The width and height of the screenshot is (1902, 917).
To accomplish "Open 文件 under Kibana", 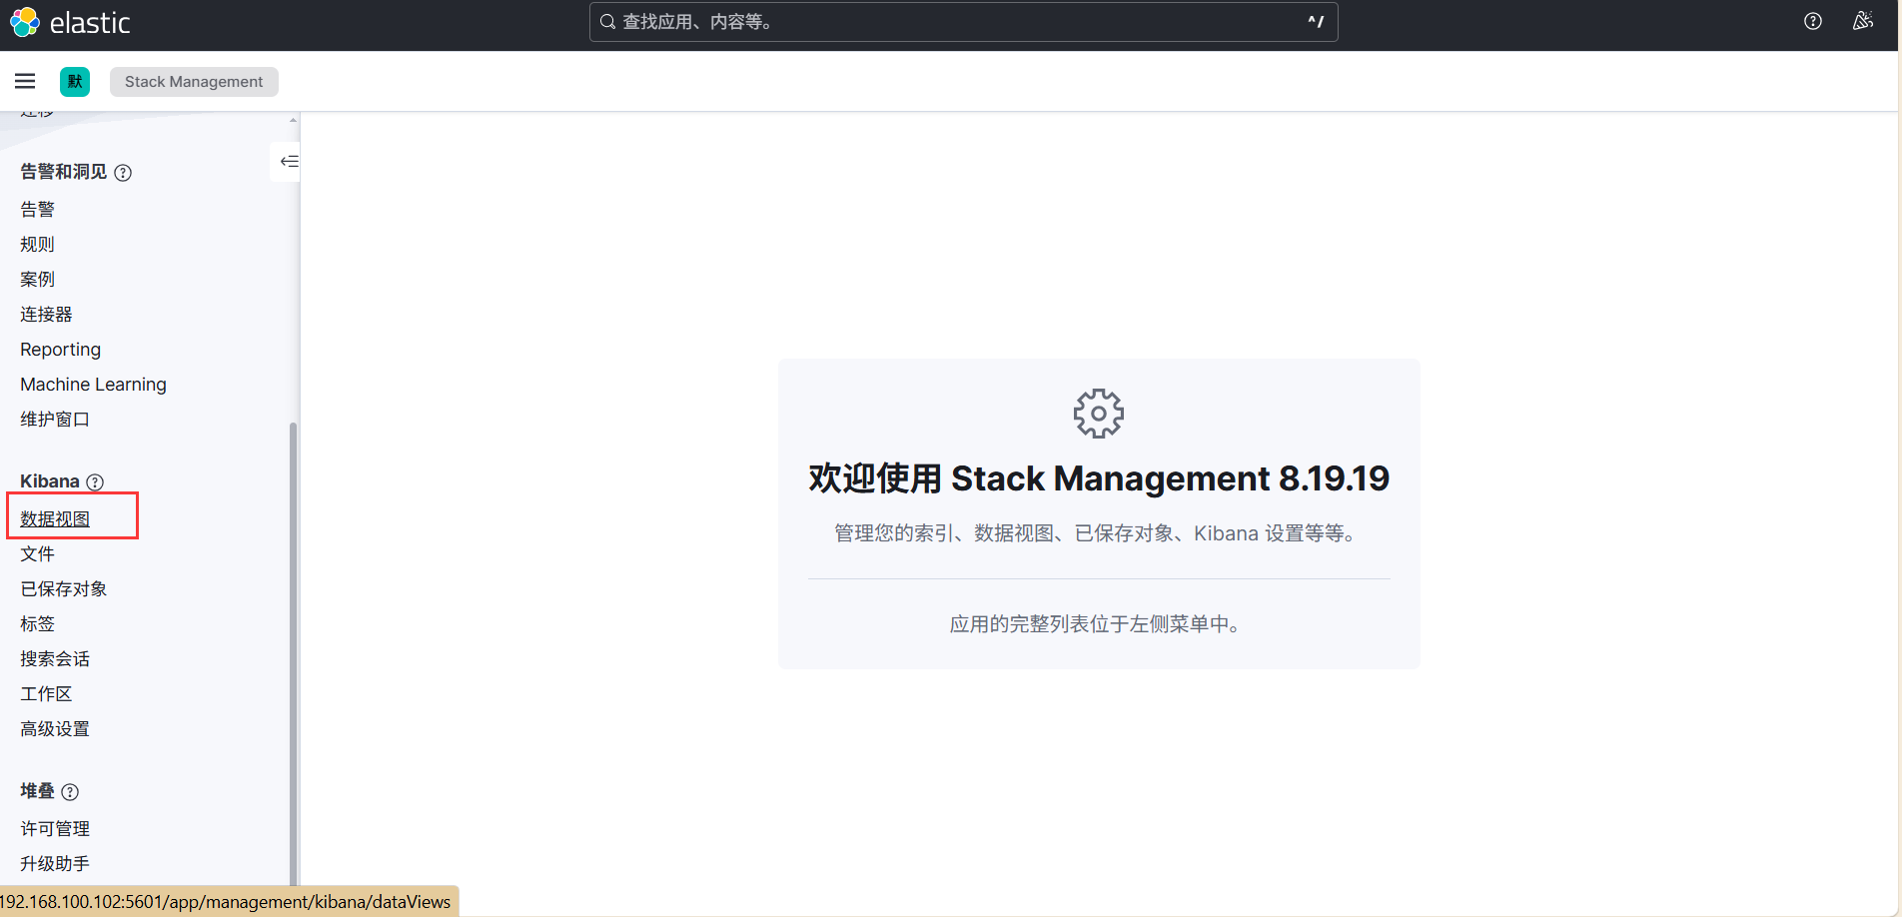I will [38, 554].
